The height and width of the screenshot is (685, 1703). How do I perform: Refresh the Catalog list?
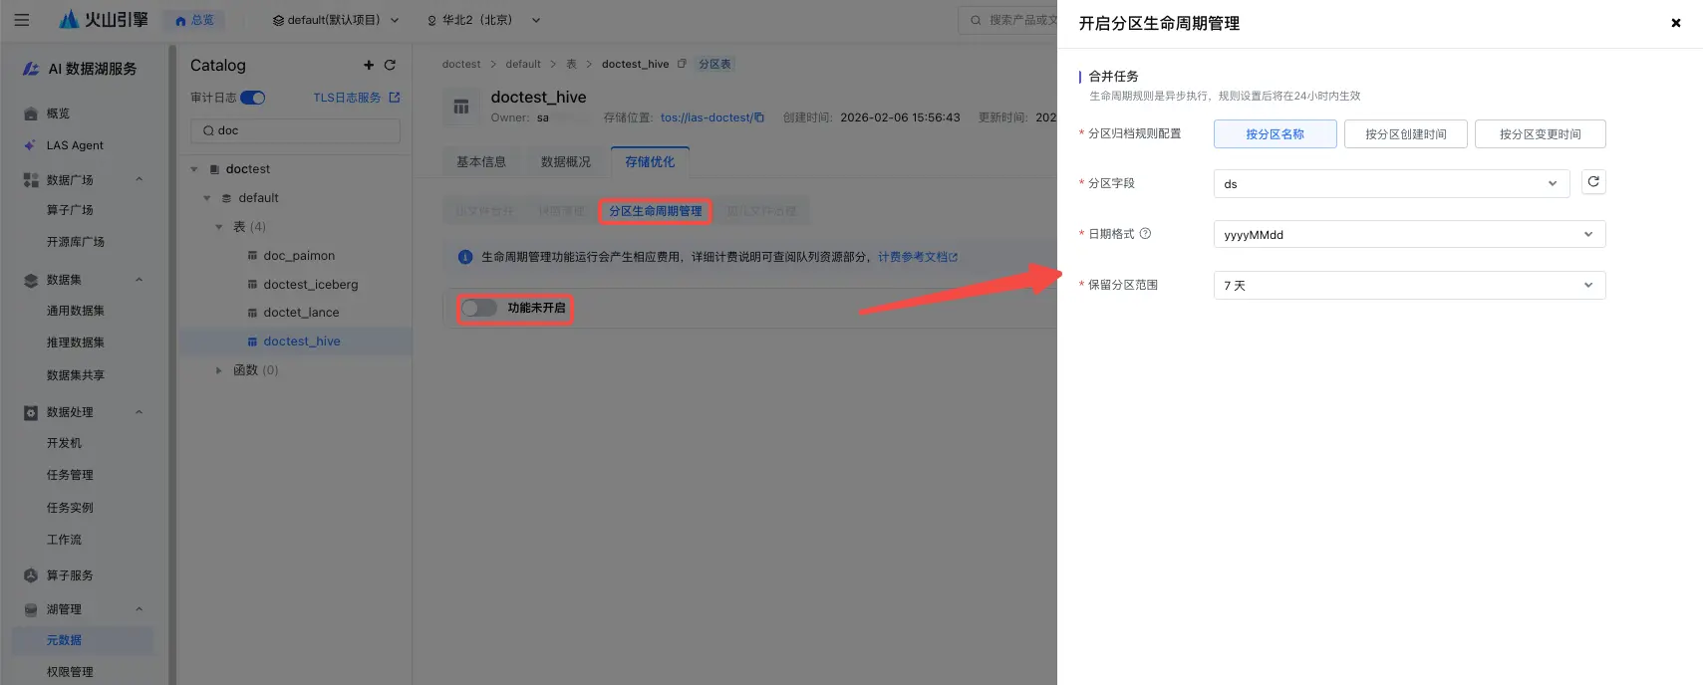tap(390, 65)
